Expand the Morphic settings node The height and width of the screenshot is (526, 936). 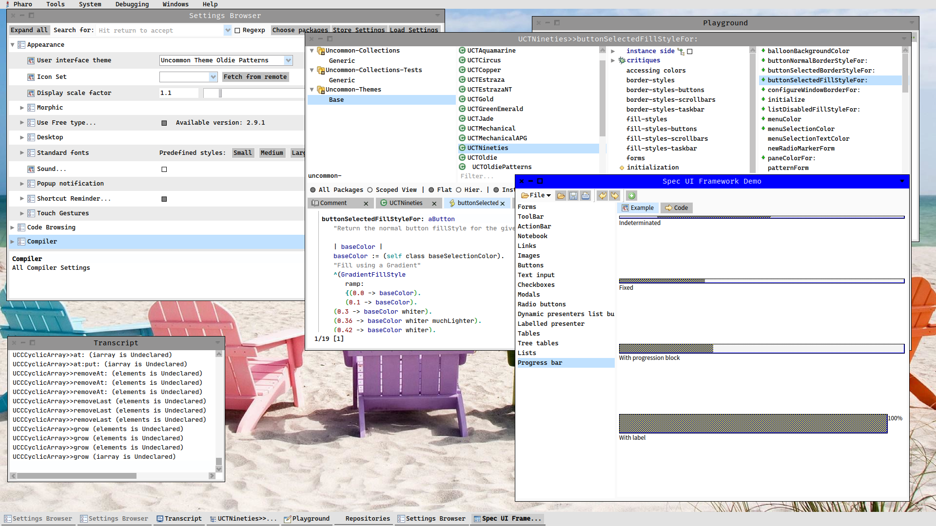pos(22,108)
